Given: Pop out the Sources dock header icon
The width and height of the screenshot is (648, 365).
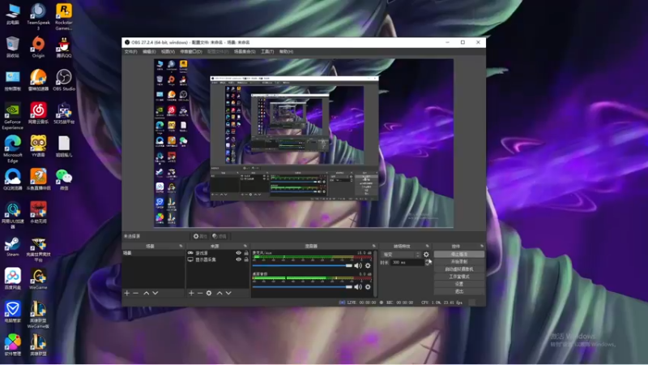Looking at the screenshot, I should click(x=245, y=246).
